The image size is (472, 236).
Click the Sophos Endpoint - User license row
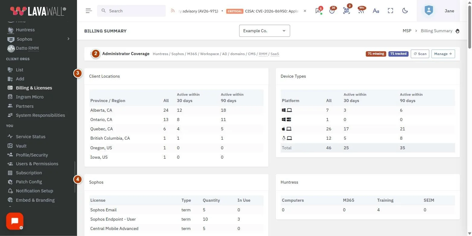coord(176,219)
